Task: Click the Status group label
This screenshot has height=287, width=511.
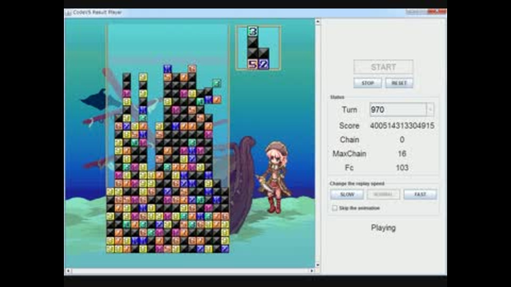Action: point(337,97)
